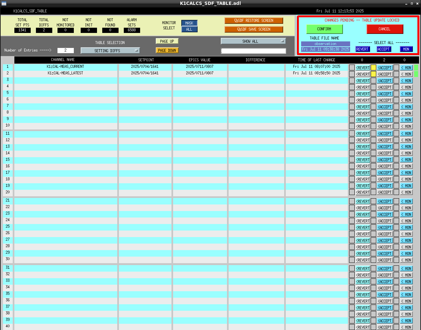Click < MON button for row 1
Image resolution: width=421 pixels, height=330 pixels.
point(406,67)
